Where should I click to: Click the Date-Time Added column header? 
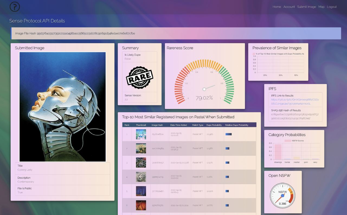click(x=178, y=125)
